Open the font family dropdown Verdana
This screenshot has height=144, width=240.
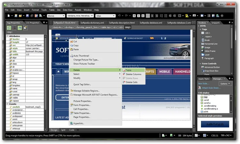click(80, 16)
